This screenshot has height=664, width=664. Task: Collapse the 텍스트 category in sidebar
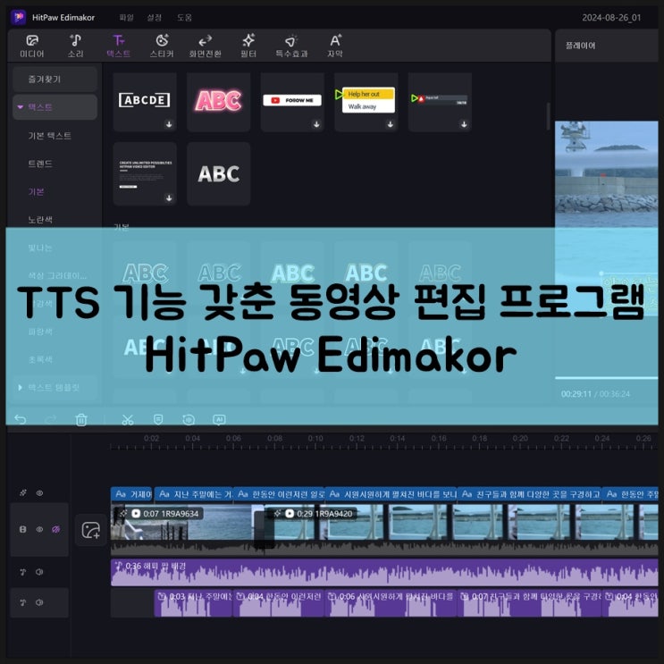pyautogui.click(x=20, y=107)
